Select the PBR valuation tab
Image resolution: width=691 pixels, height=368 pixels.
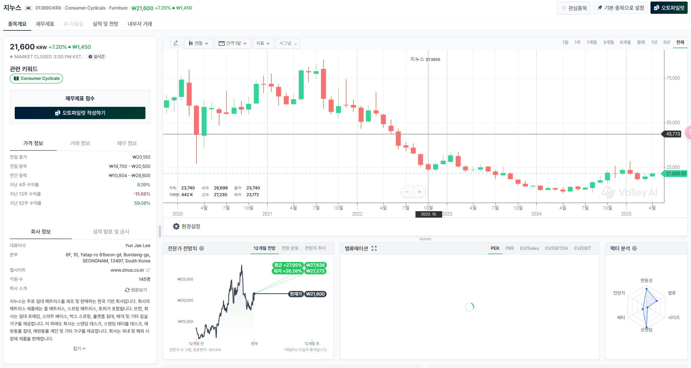point(509,248)
